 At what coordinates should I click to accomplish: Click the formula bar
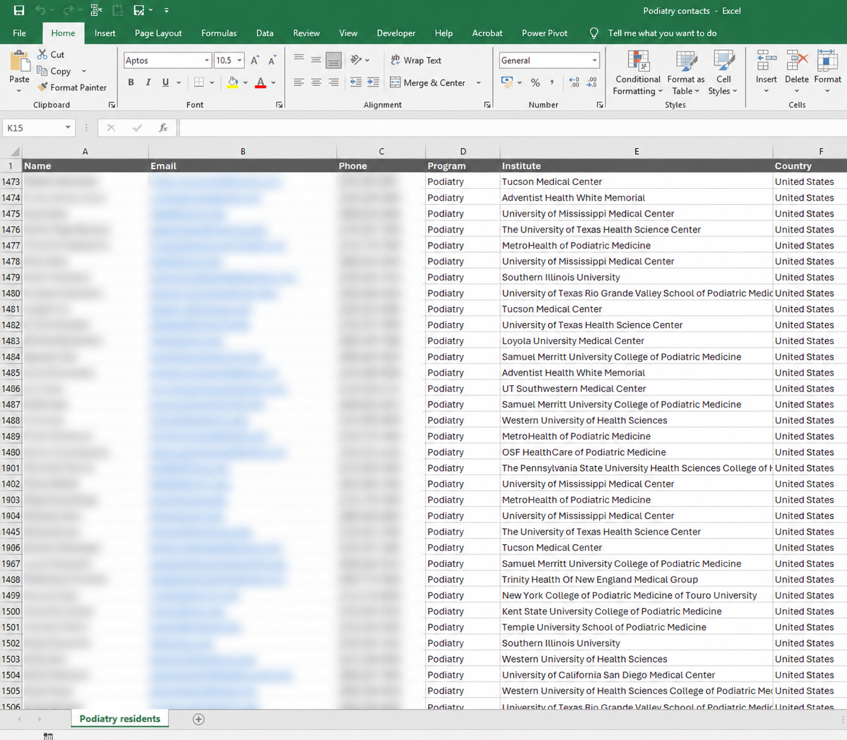coord(512,128)
